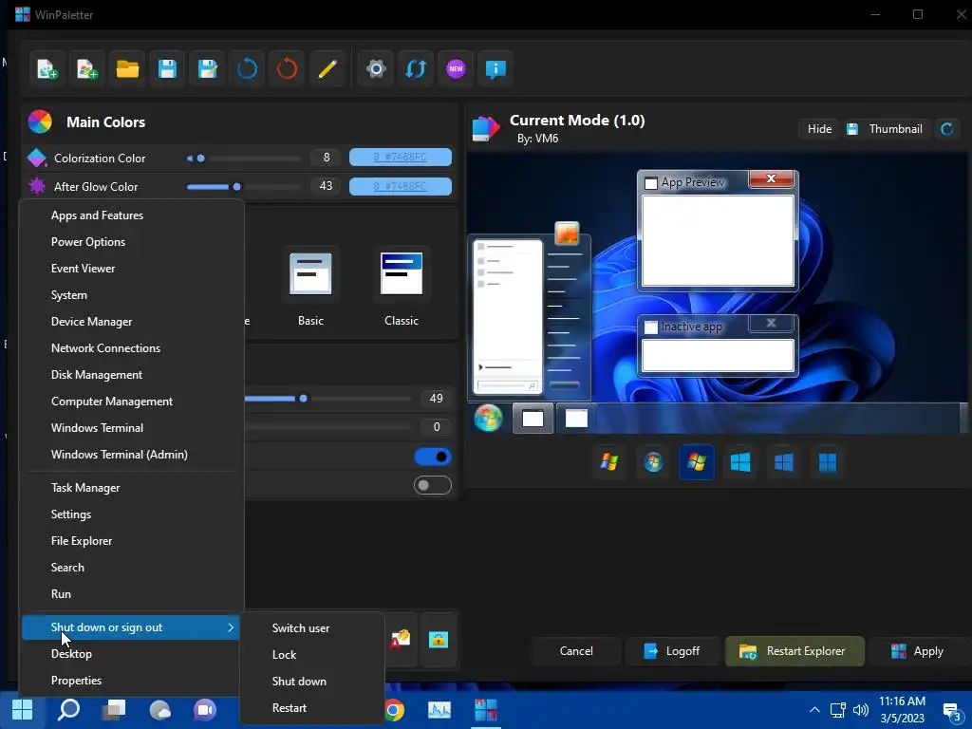972x729 pixels.
Task: Open the notification center icon
Action: tap(952, 712)
